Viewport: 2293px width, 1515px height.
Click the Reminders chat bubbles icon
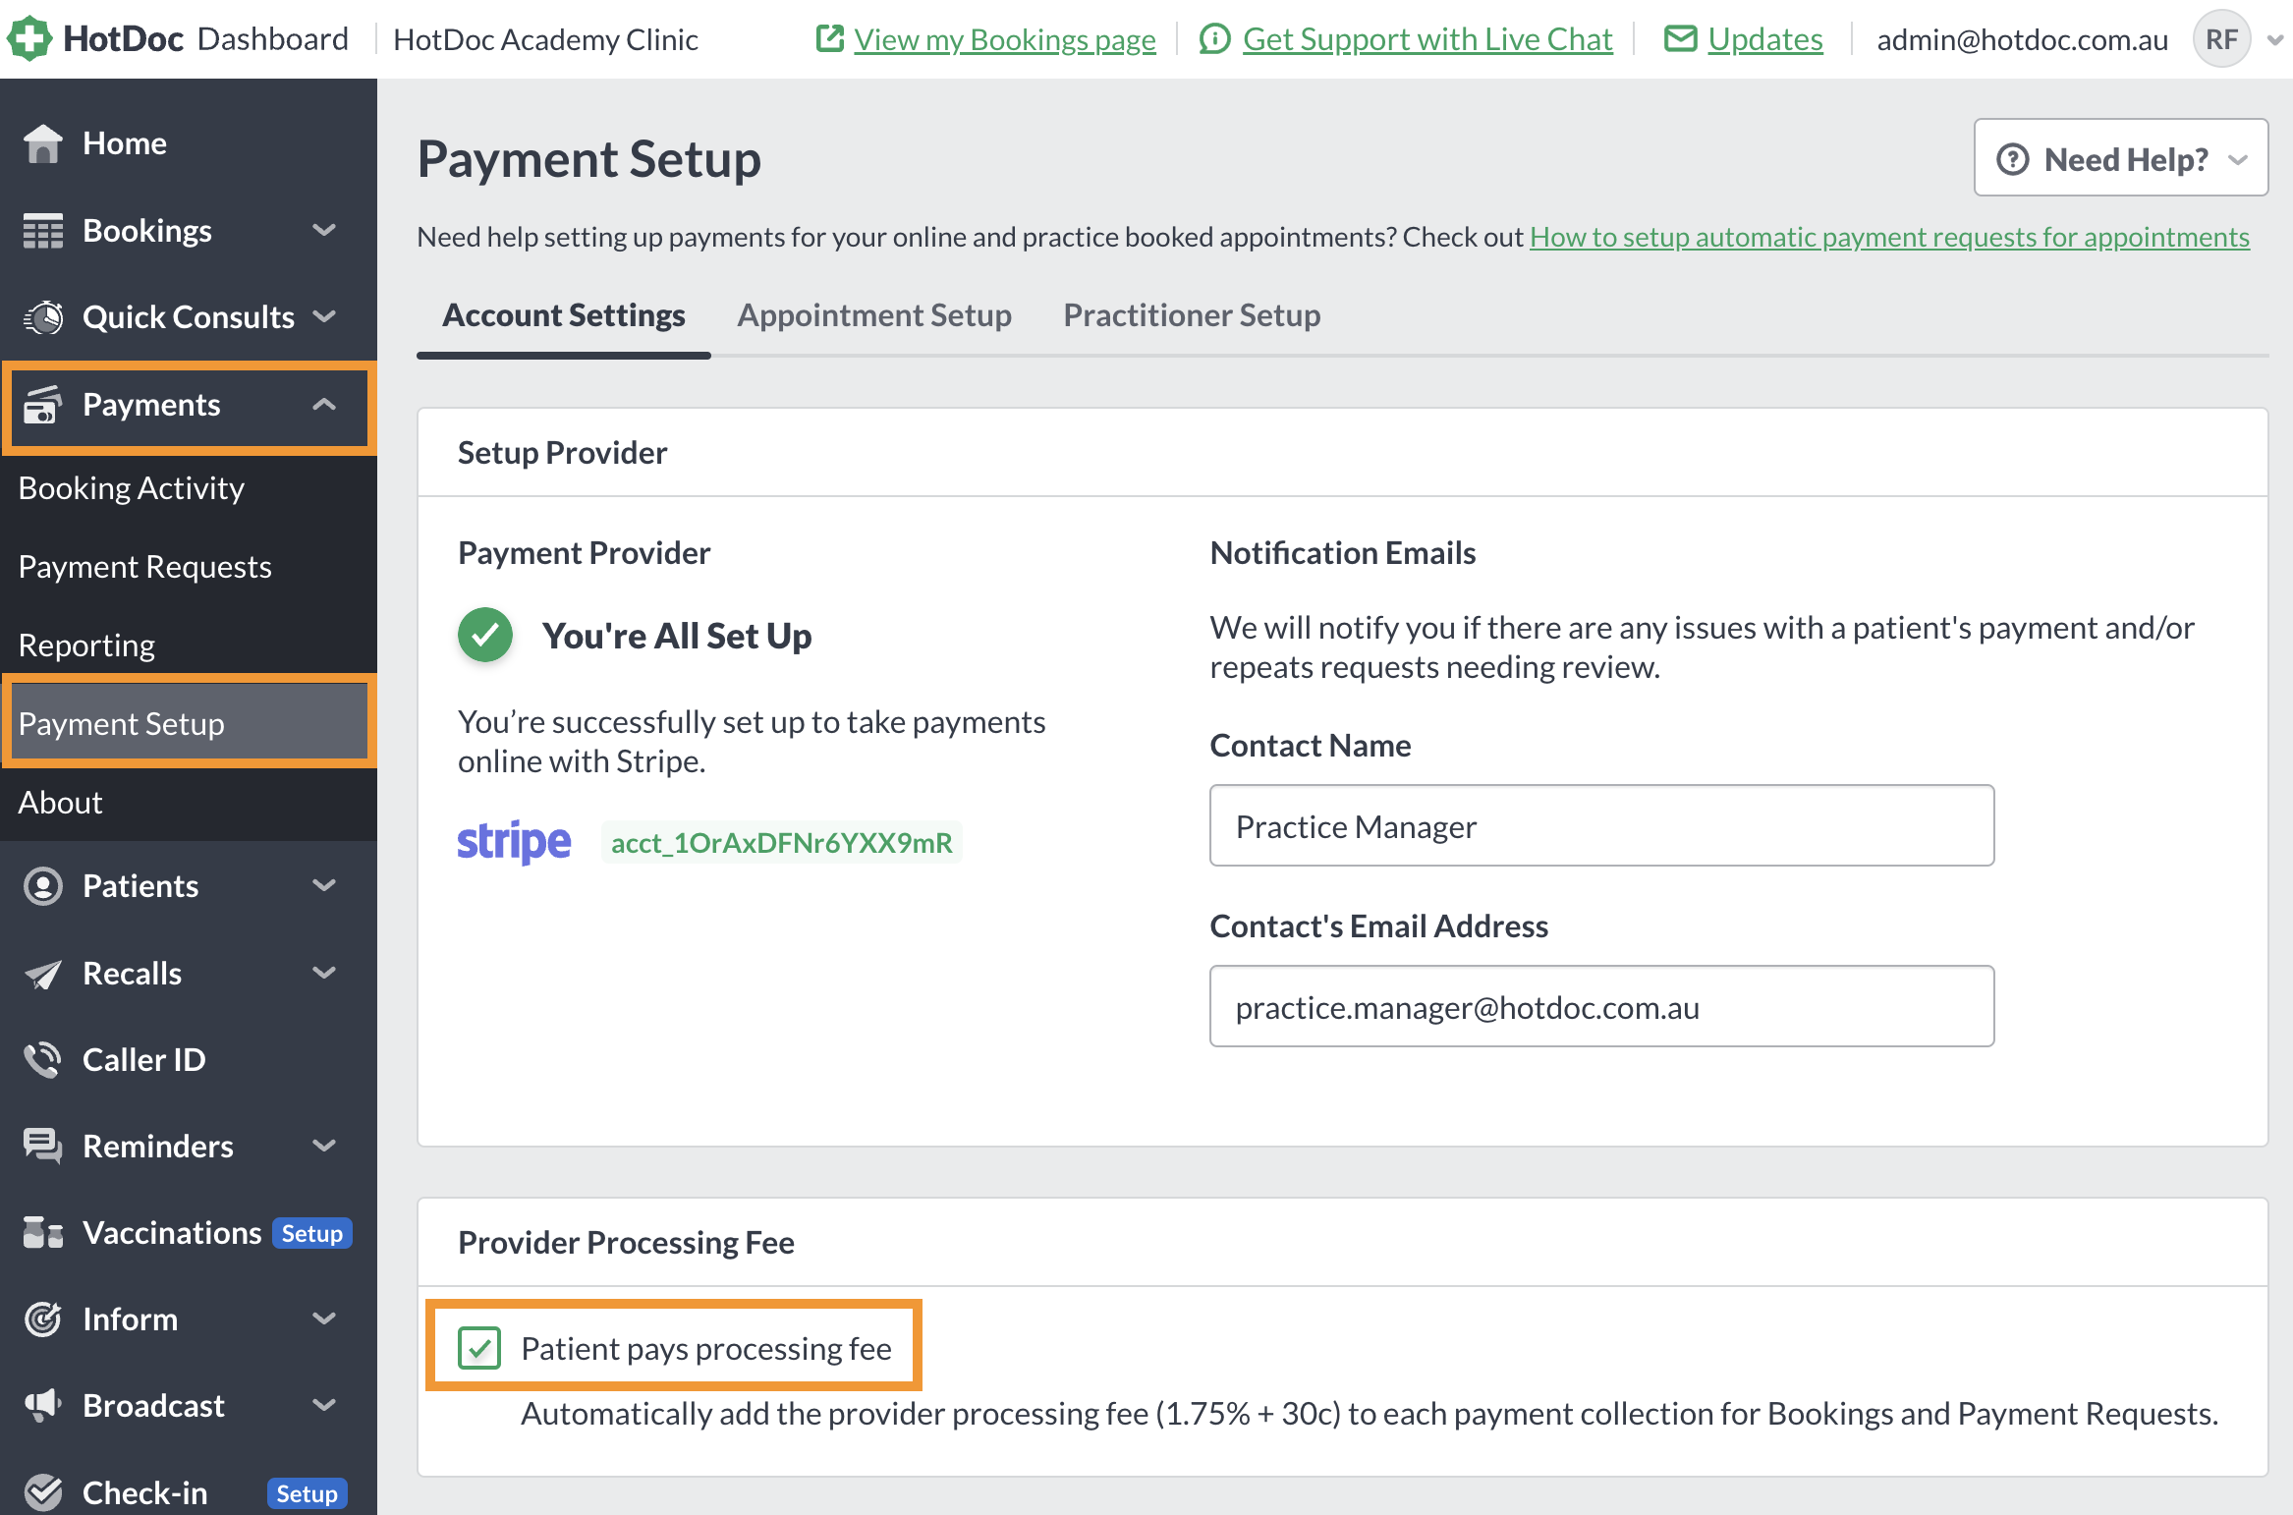[43, 1147]
